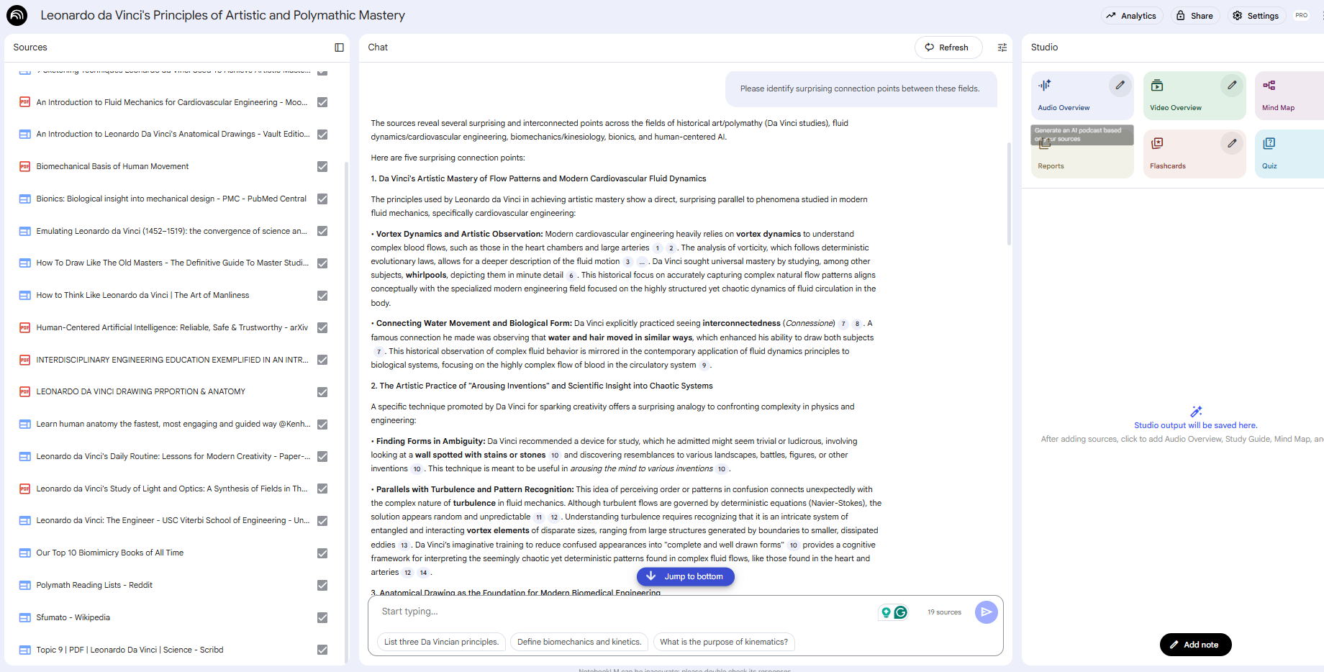Select the 'How to Think Like Leonardo da Vinci' title

click(142, 295)
